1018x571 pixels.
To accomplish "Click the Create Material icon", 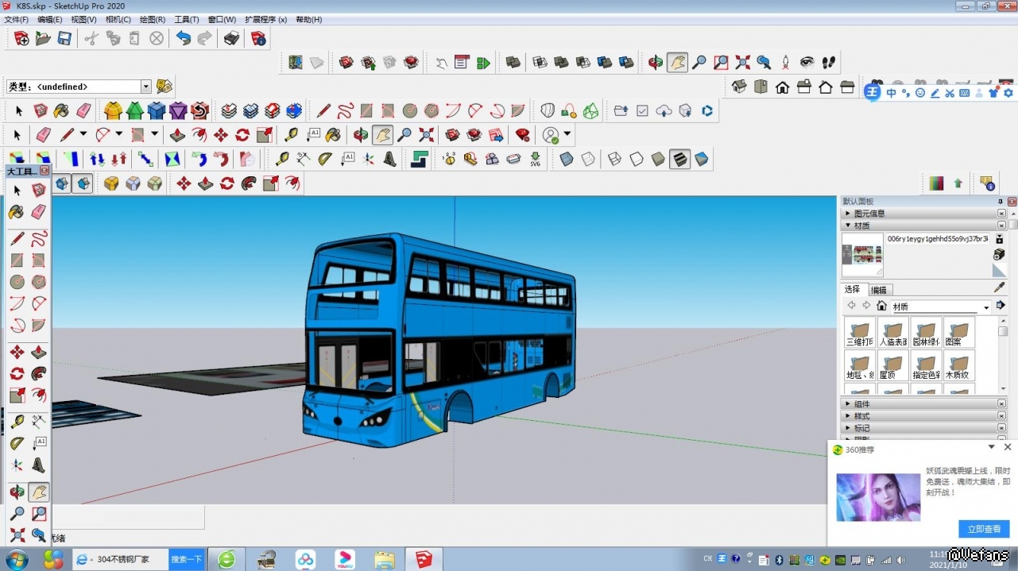I will 999,254.
